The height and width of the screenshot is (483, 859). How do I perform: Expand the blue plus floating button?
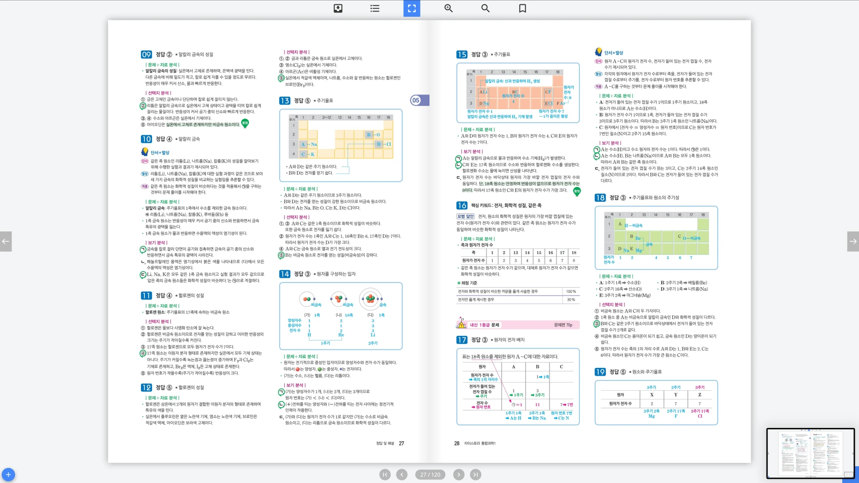(8, 474)
